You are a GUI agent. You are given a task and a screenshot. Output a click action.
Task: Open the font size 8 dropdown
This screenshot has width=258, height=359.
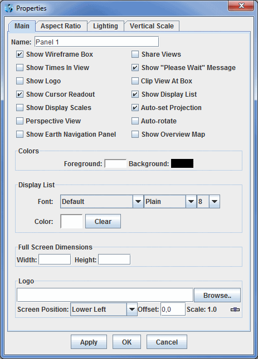208,202
